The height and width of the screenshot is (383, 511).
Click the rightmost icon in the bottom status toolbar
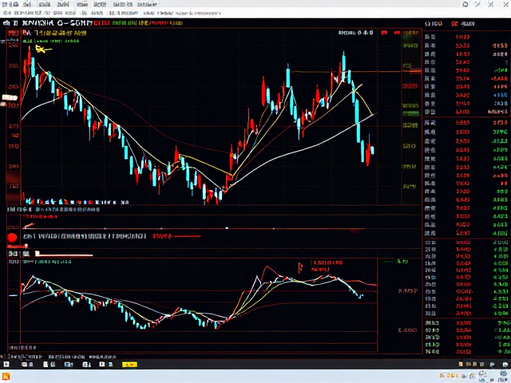[x=505, y=365]
